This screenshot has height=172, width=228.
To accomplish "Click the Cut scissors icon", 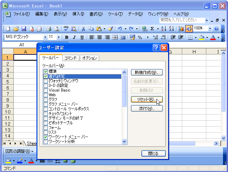I will click(83, 29).
